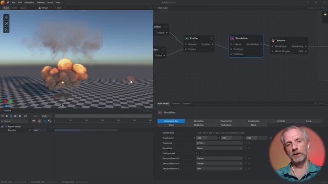
Task: Click the home icon in the menu bar
Action: click(x=8, y=3)
